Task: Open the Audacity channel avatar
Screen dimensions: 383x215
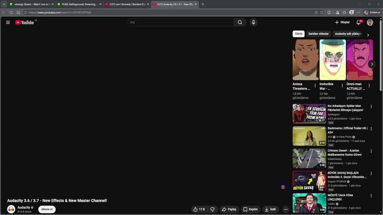Action: [x=11, y=209]
